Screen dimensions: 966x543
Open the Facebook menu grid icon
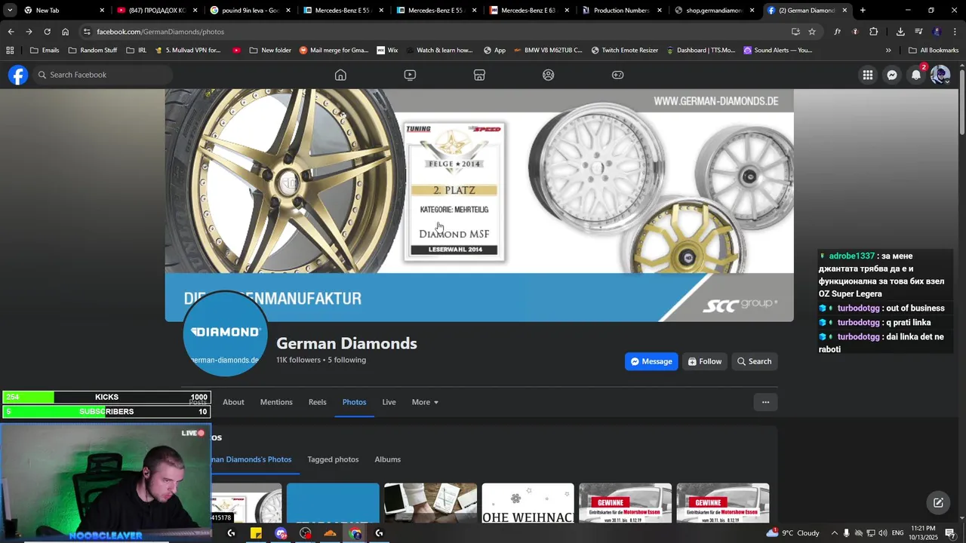pyautogui.click(x=868, y=75)
